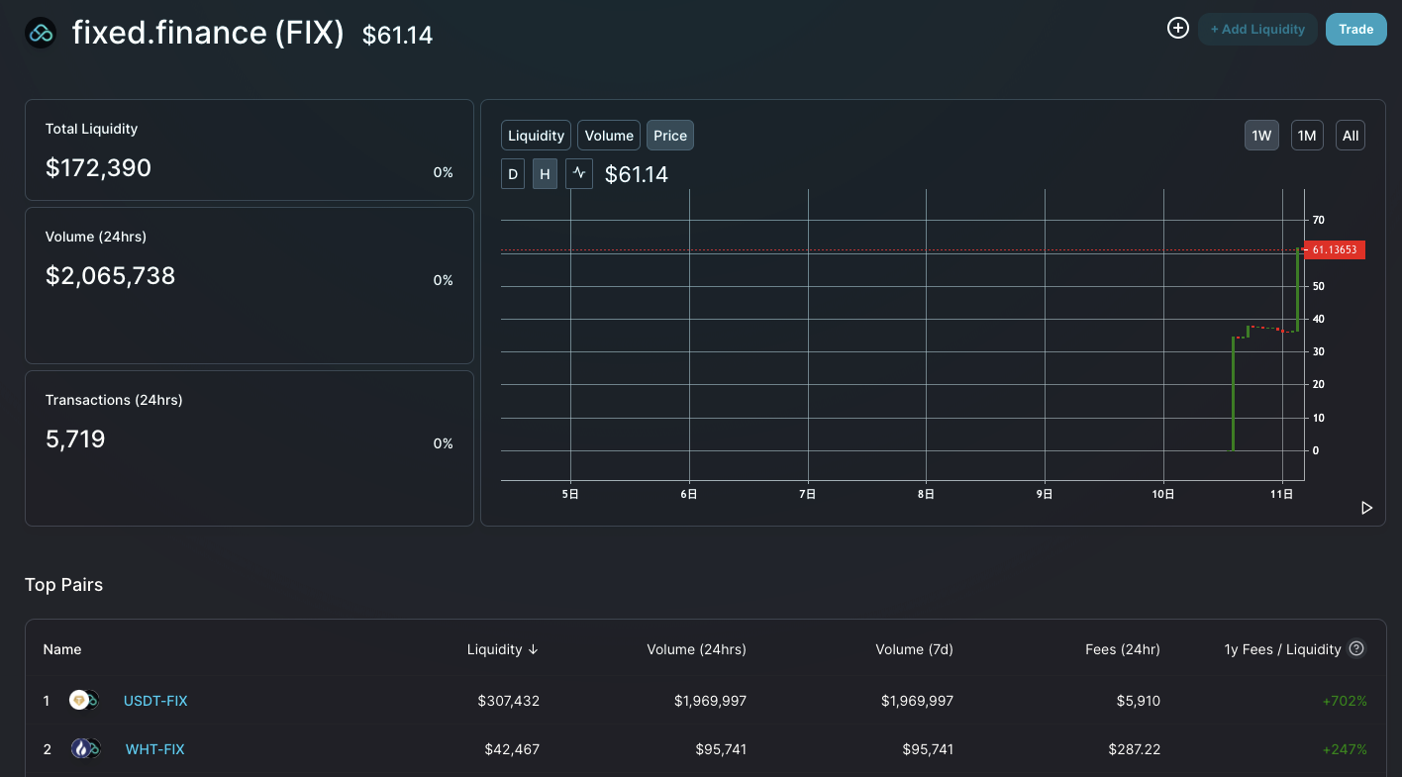
Task: Click the USDT-FIX pair token icons
Action: 84,701
